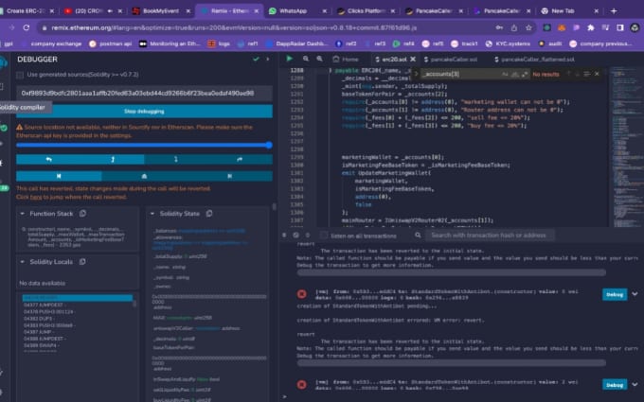This screenshot has width=644, height=402.
Task: Click the transaction hash input field
Action: pos(144,93)
